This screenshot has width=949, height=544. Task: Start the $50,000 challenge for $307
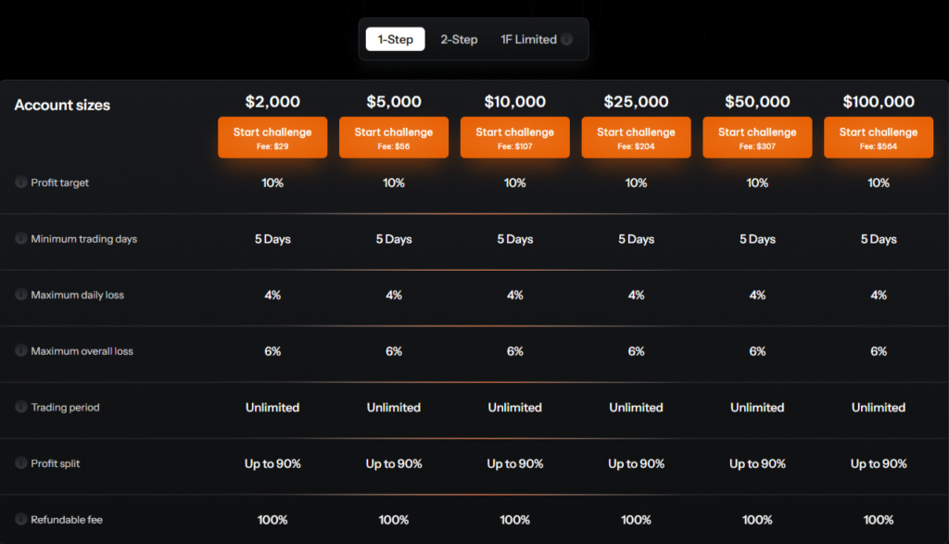[757, 137]
